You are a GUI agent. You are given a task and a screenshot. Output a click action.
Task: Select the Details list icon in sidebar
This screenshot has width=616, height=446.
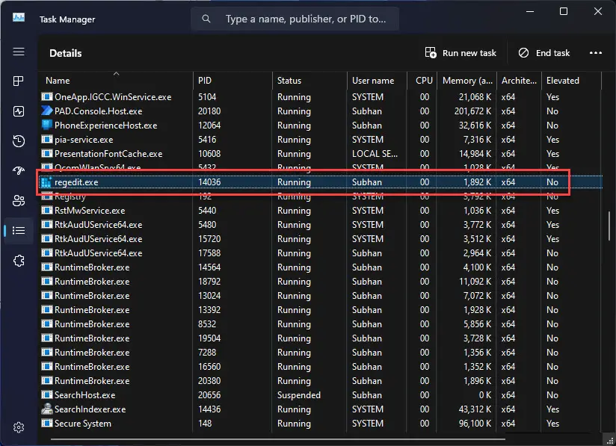[x=19, y=230]
